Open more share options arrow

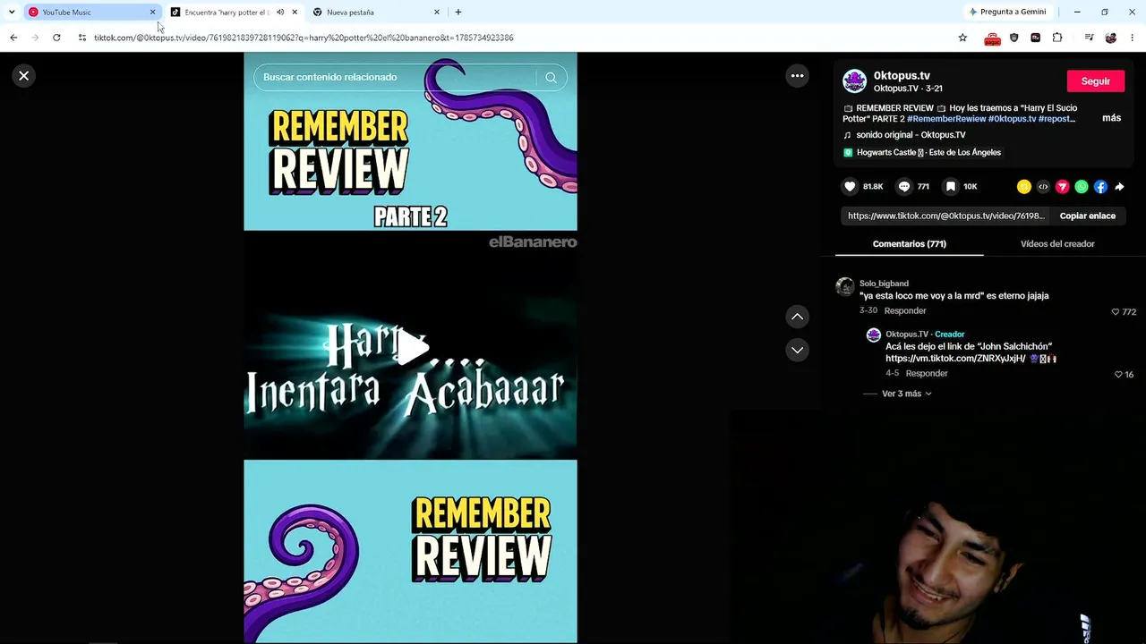[1119, 187]
